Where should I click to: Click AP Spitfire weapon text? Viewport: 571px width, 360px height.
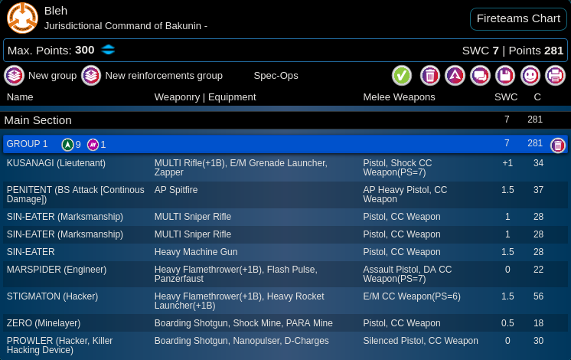[x=176, y=190]
